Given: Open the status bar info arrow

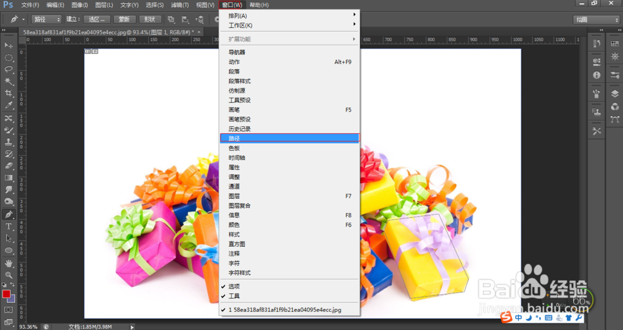Looking at the screenshot, I should click(x=132, y=327).
